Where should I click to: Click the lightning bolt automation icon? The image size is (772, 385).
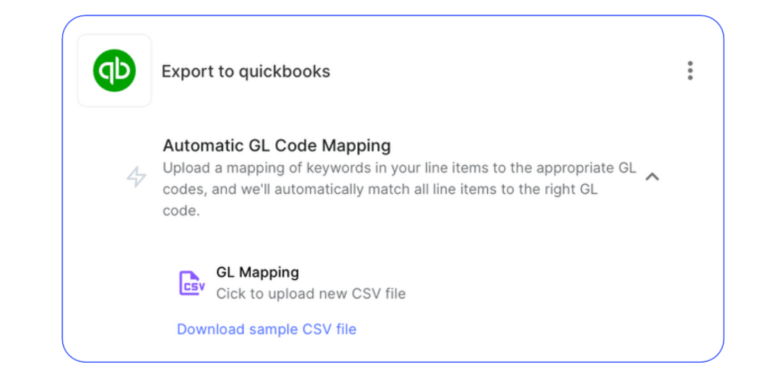tap(136, 177)
